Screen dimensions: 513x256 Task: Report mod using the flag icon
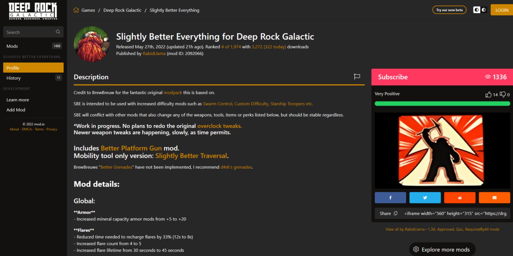click(357, 77)
